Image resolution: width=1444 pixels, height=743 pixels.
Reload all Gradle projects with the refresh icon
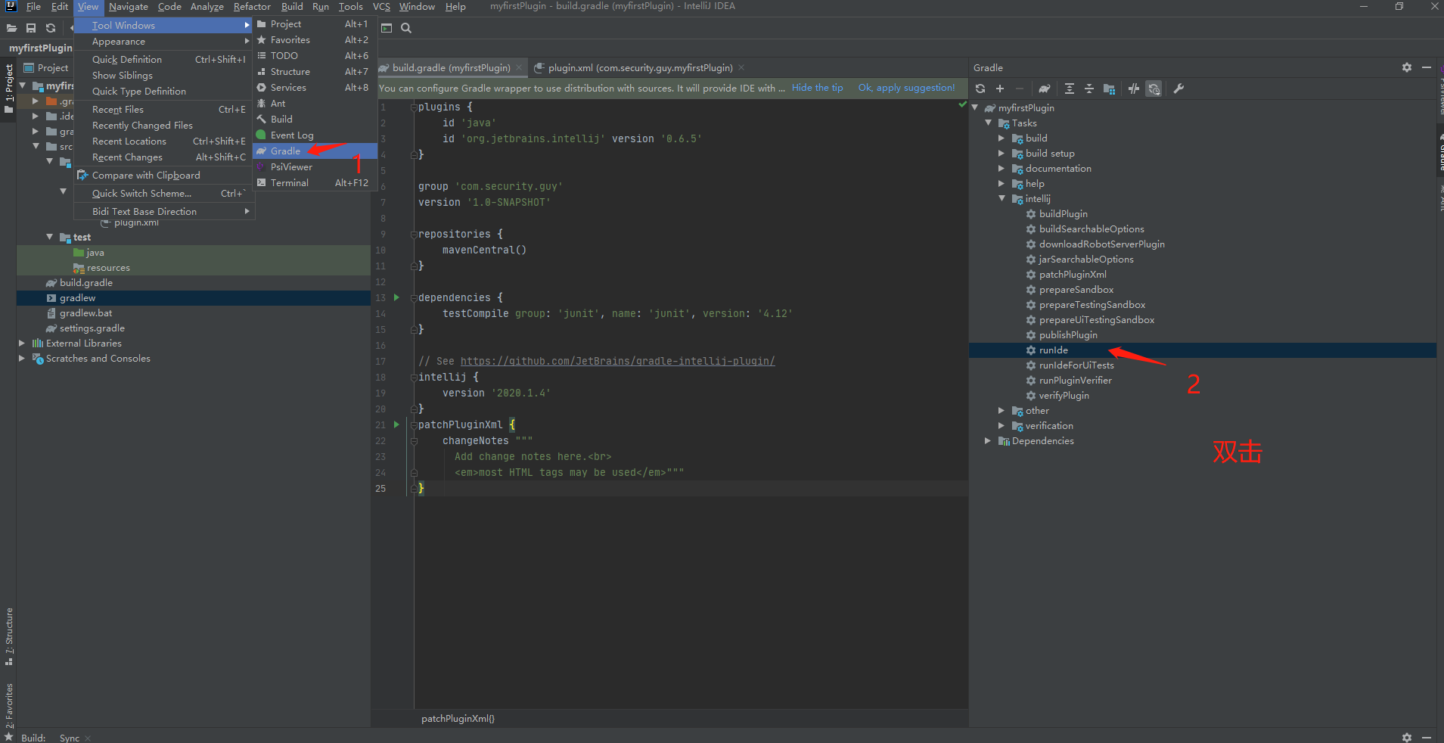(x=980, y=89)
